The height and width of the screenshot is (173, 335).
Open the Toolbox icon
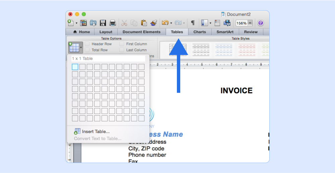click(217, 23)
